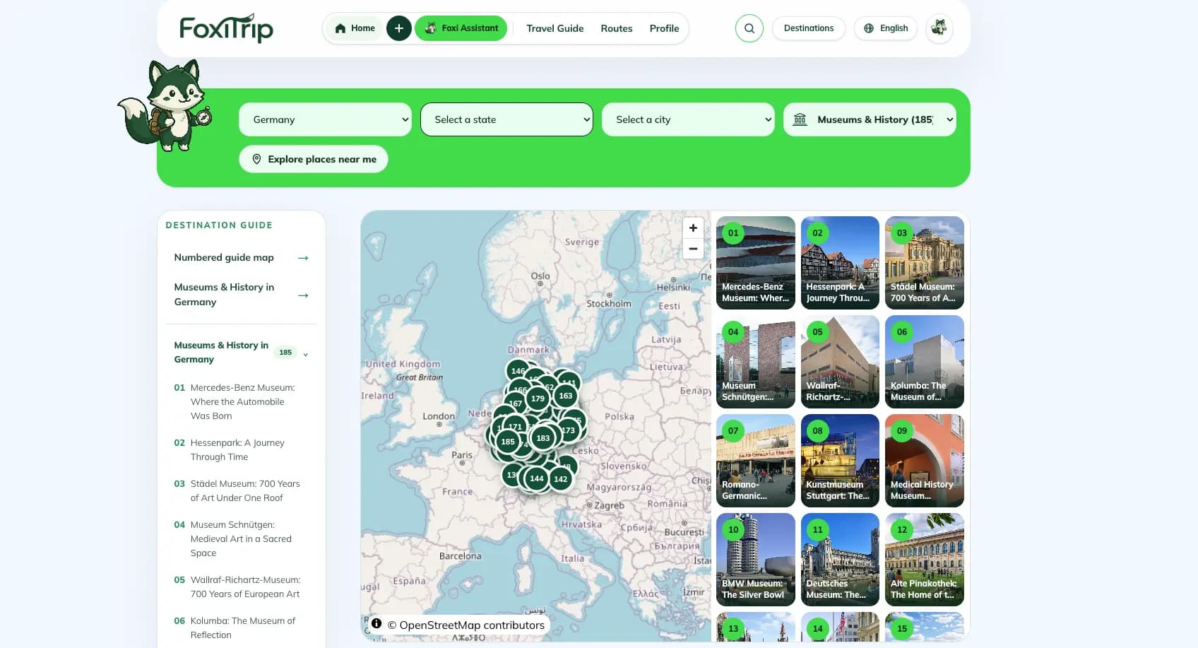Open list item 04 Museum Schnütgen
Viewport: 1198px width, 648px height.
click(x=240, y=538)
